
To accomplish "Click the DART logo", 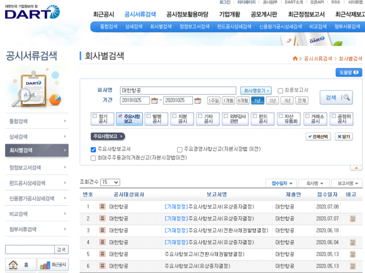I will coord(32,12).
